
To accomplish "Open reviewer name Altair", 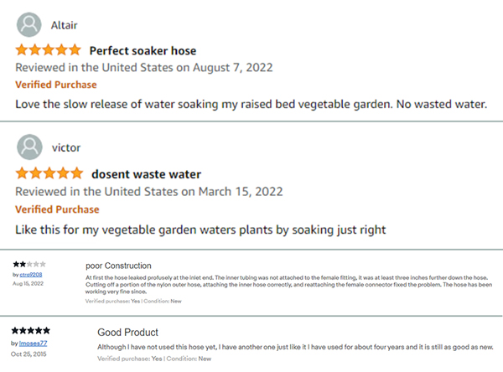I will (65, 25).
